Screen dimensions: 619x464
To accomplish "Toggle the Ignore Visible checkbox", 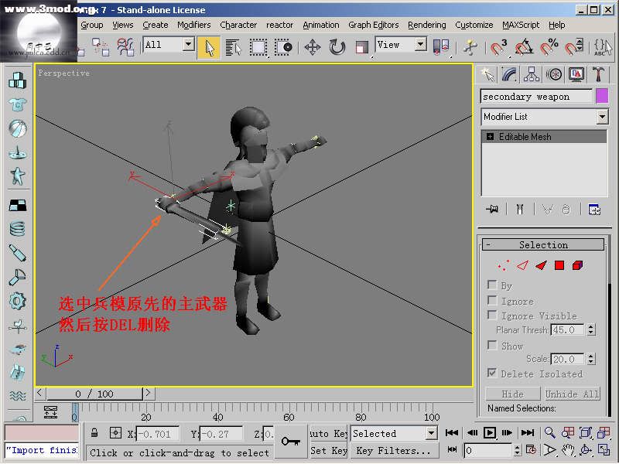I will (492, 316).
